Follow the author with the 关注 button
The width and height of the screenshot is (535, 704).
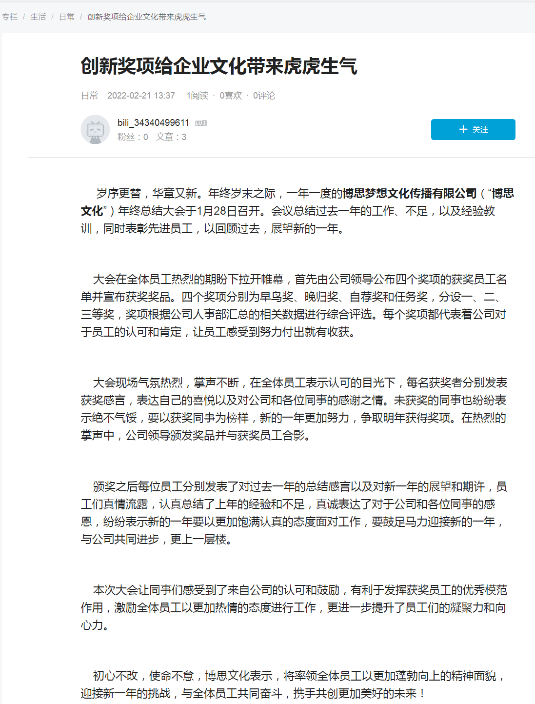click(x=473, y=129)
